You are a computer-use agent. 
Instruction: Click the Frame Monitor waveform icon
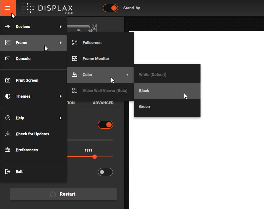[75, 59]
